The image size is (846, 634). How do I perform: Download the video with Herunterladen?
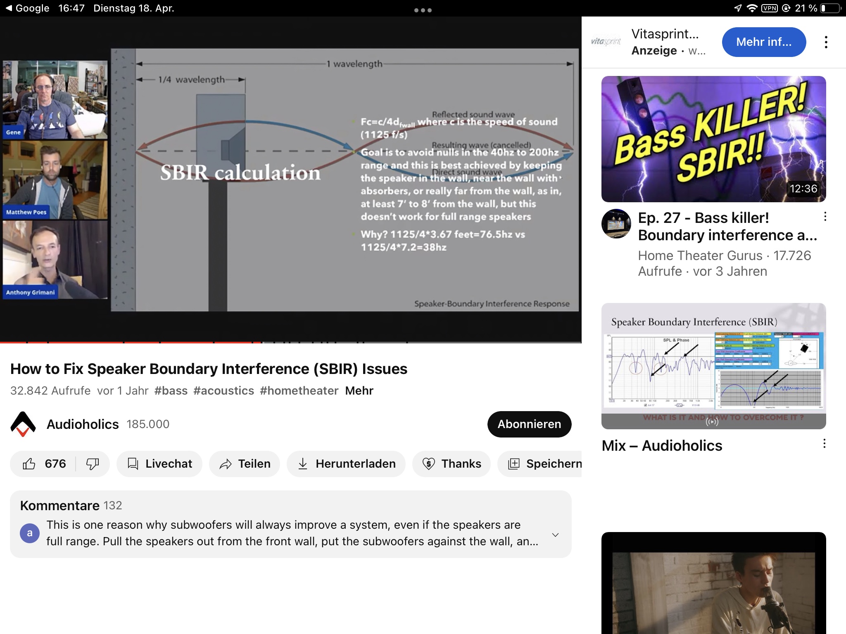(x=346, y=464)
